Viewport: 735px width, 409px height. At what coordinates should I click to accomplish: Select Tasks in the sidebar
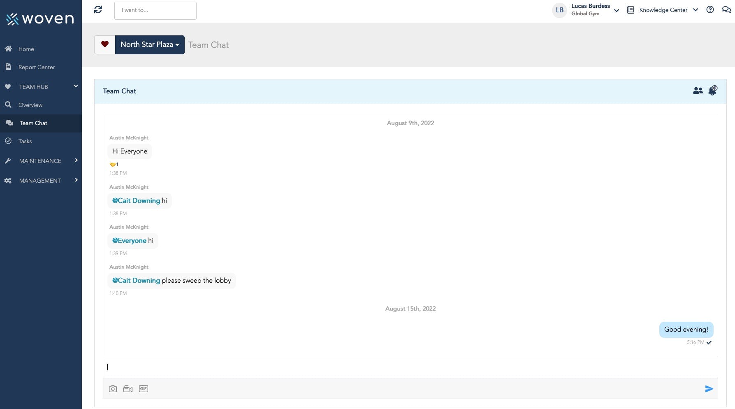coord(25,141)
